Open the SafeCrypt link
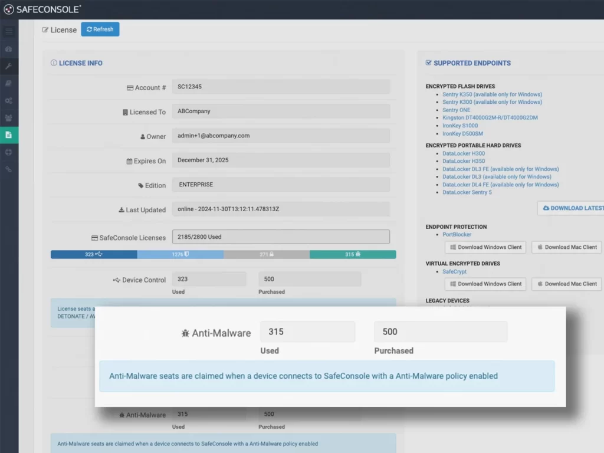Image resolution: width=604 pixels, height=453 pixels. tap(454, 271)
